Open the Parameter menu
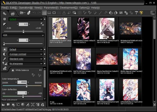This screenshot has height=112, width=157. point(51,8)
